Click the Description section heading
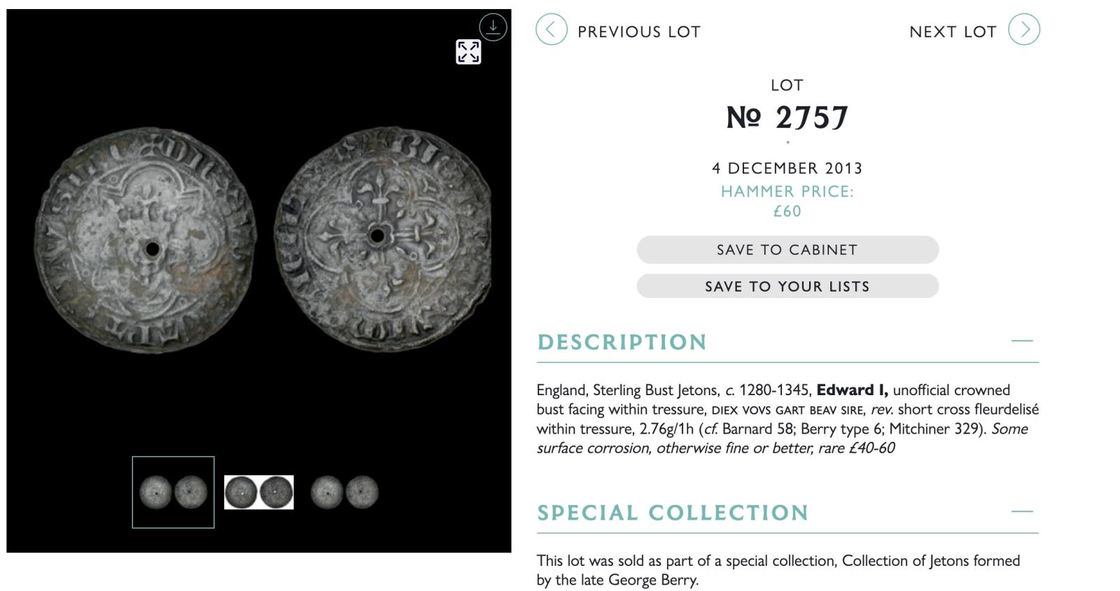This screenshot has height=591, width=1120. (622, 342)
